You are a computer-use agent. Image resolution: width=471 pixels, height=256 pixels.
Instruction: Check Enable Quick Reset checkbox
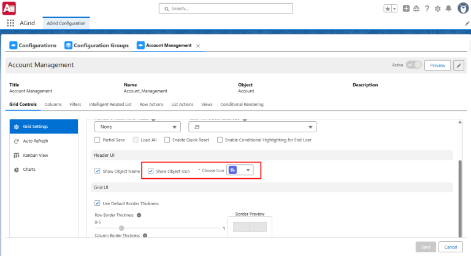167,140
